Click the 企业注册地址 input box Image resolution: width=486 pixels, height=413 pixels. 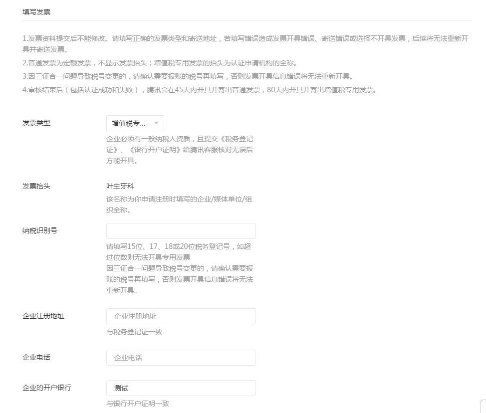pos(181,316)
